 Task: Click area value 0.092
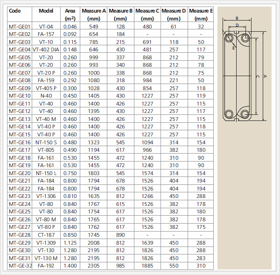(x=70, y=34)
